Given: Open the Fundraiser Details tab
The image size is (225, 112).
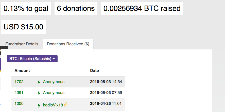Looking at the screenshot, I should tap(22, 44).
